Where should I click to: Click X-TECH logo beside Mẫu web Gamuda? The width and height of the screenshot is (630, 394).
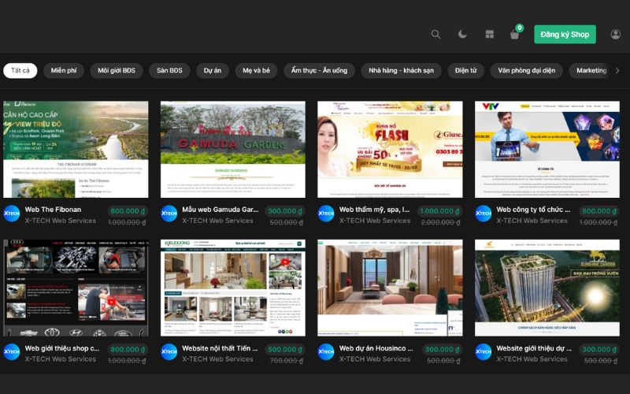tap(169, 214)
